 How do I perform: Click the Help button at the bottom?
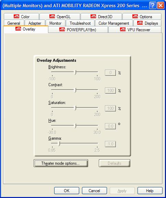150,191
